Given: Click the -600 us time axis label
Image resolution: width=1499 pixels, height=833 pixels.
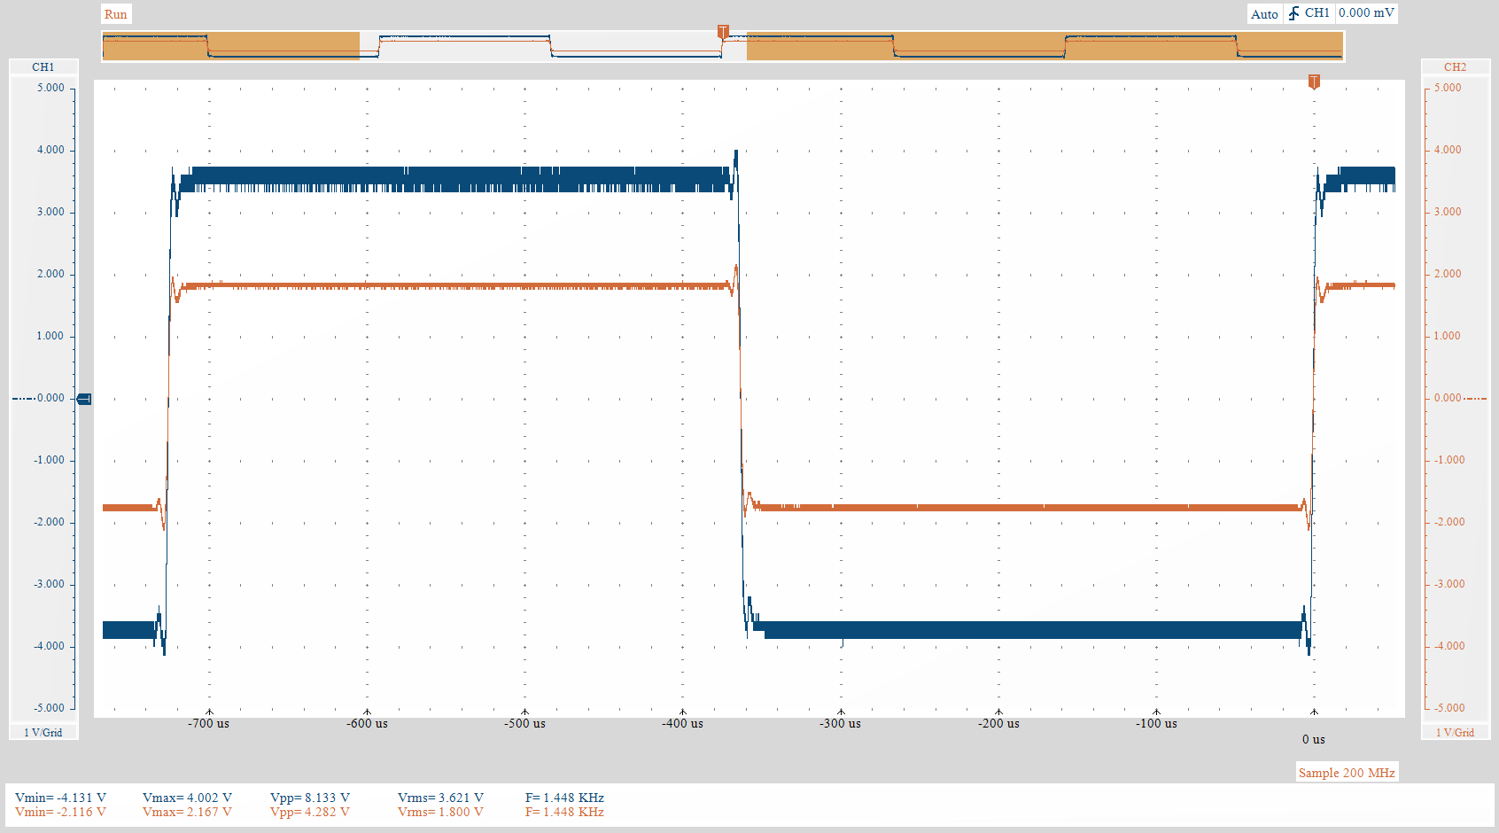Looking at the screenshot, I should pyautogui.click(x=367, y=723).
